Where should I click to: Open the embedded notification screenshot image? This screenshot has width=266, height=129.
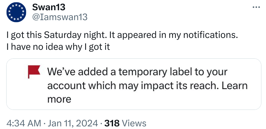click(134, 84)
